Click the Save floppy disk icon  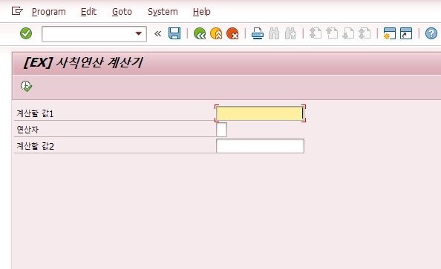coord(174,33)
